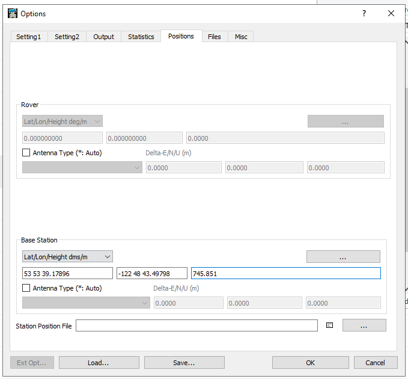Click Base Station position browse button
The height and width of the screenshot is (379, 408).
pos(343,257)
